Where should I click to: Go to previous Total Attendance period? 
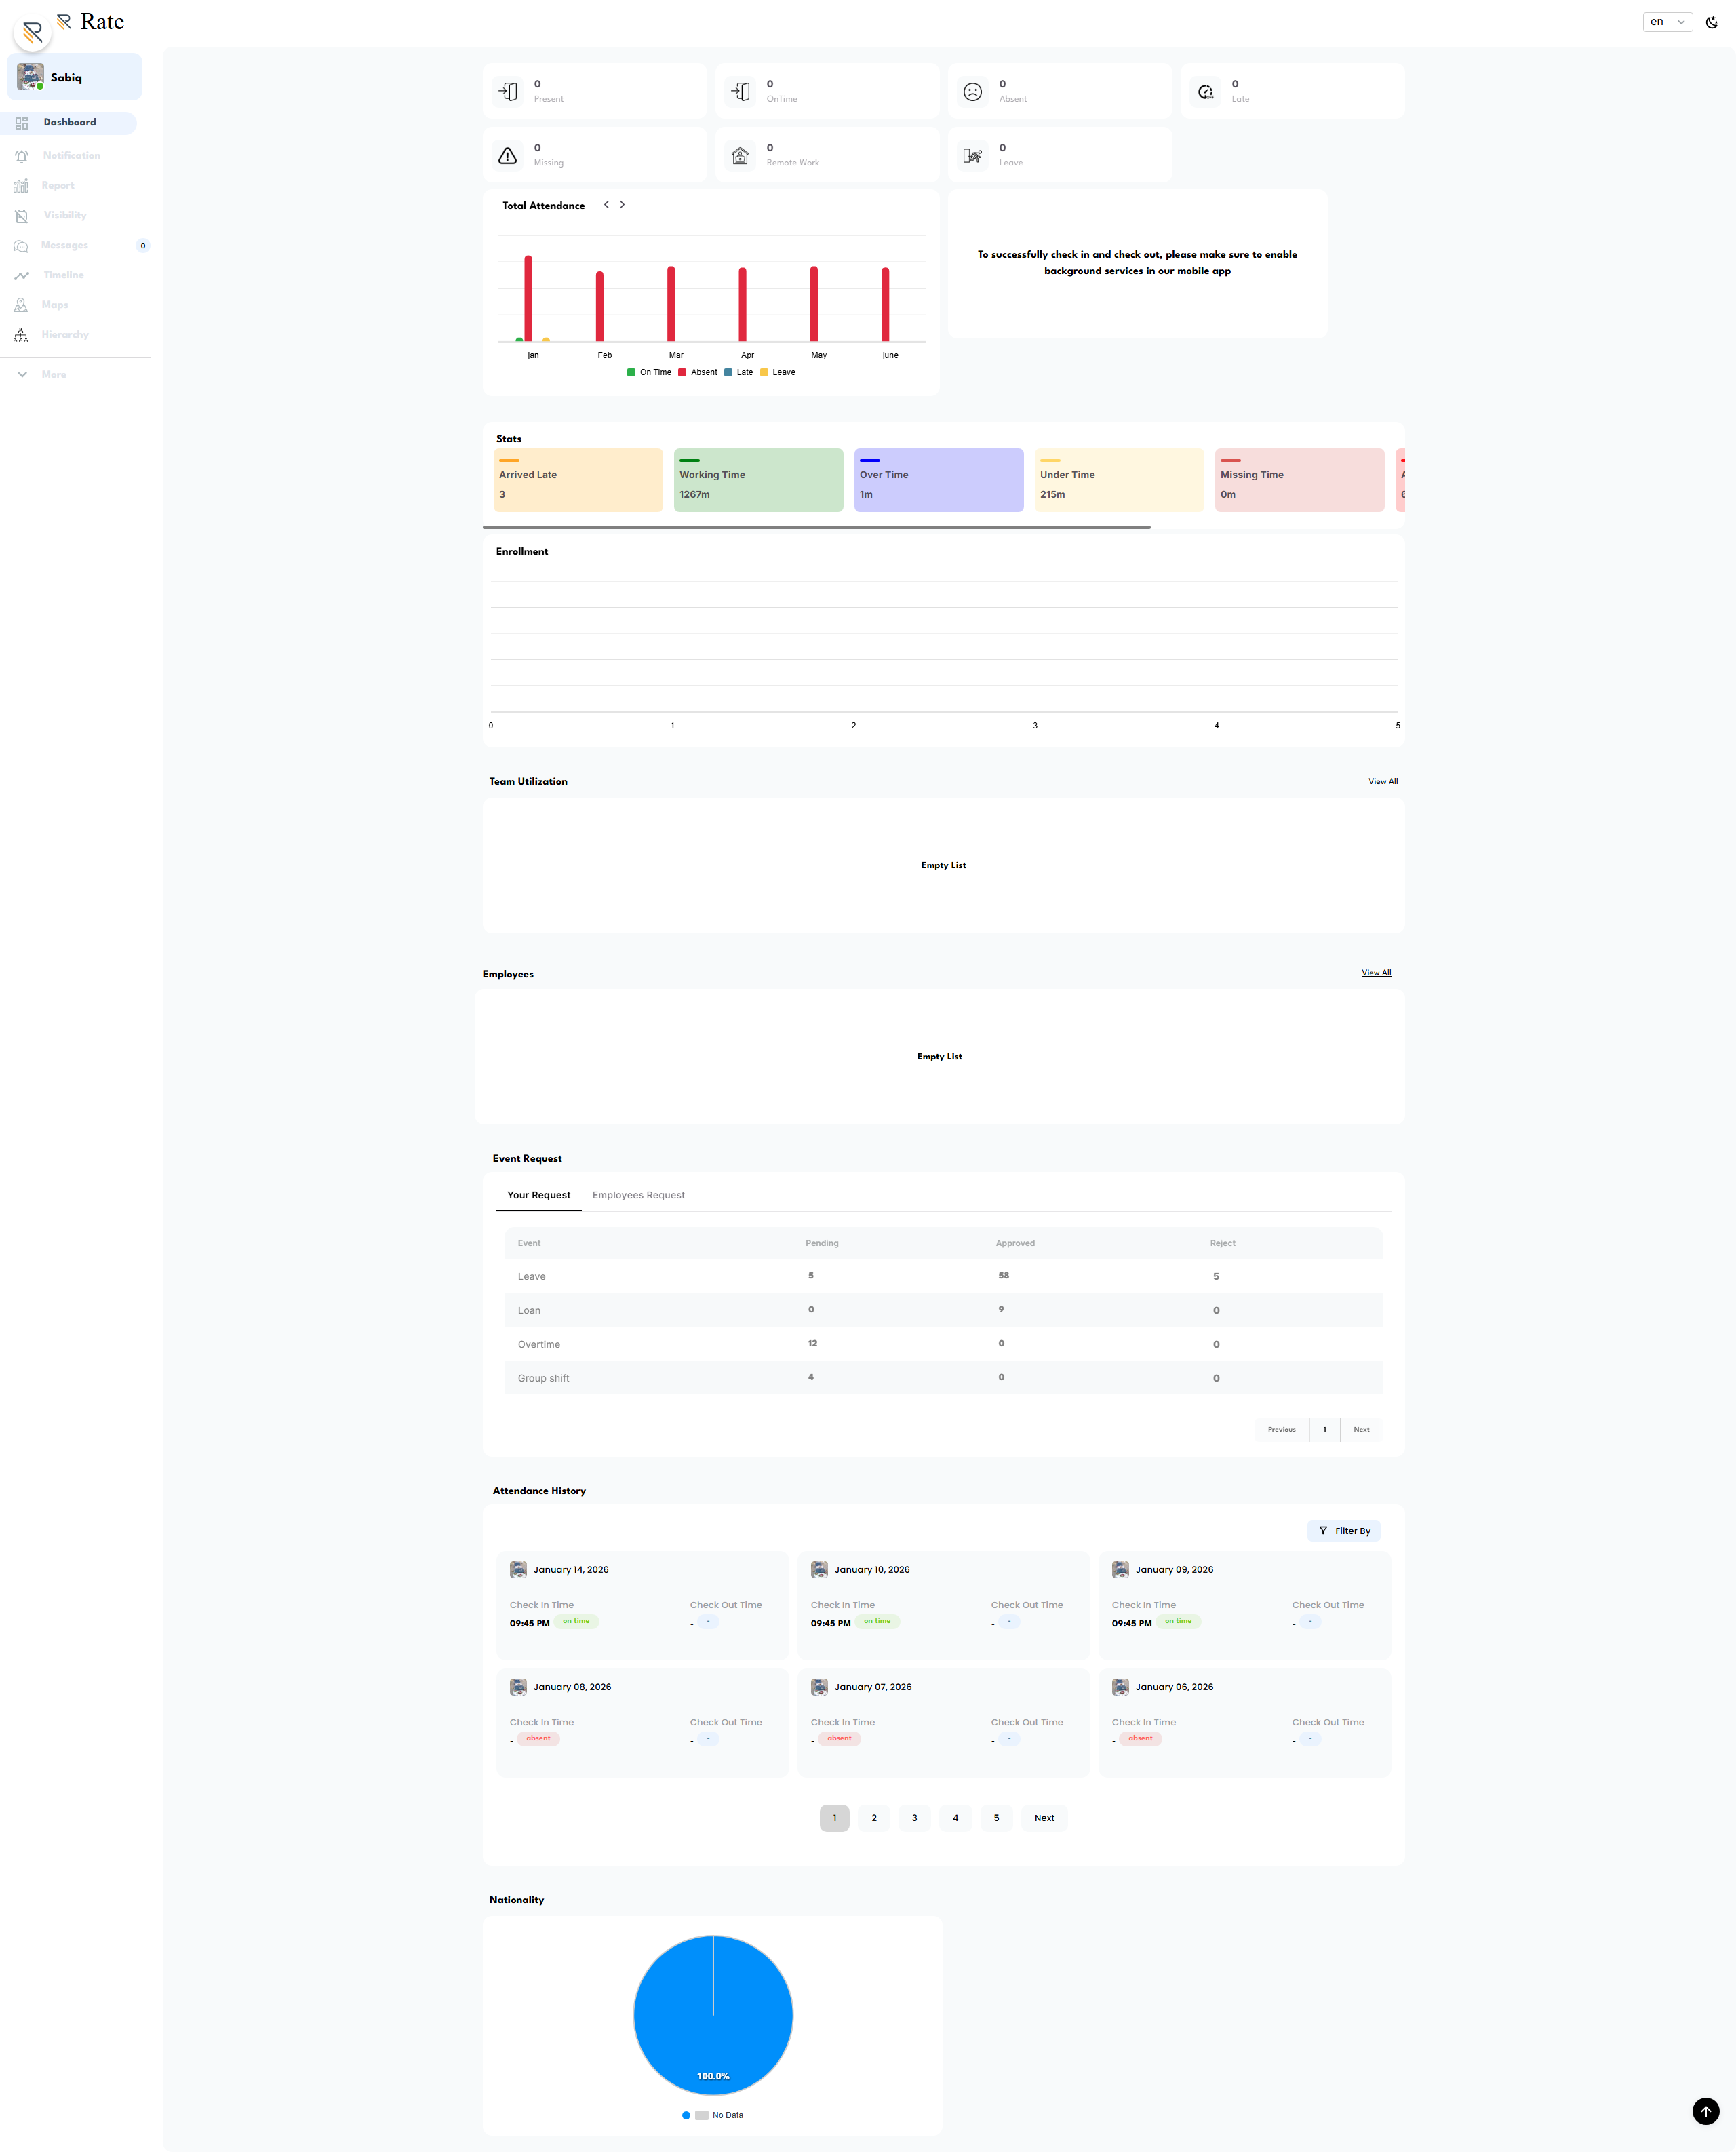tap(606, 205)
